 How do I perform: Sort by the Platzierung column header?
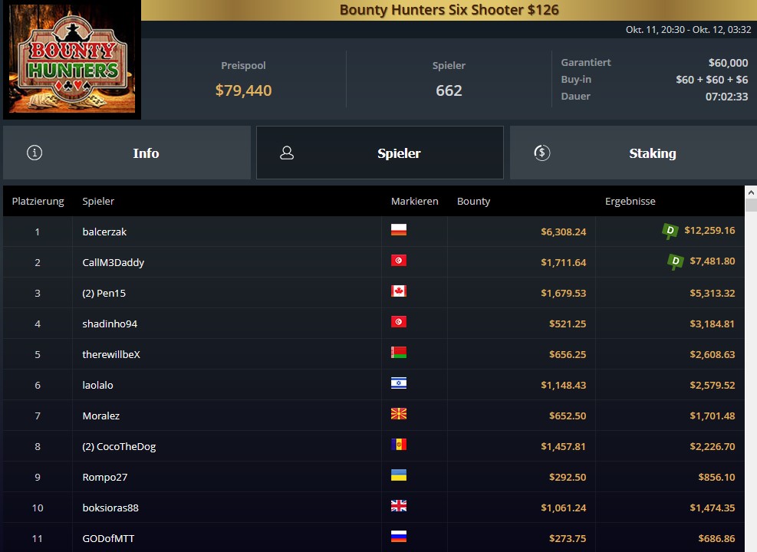[38, 201]
